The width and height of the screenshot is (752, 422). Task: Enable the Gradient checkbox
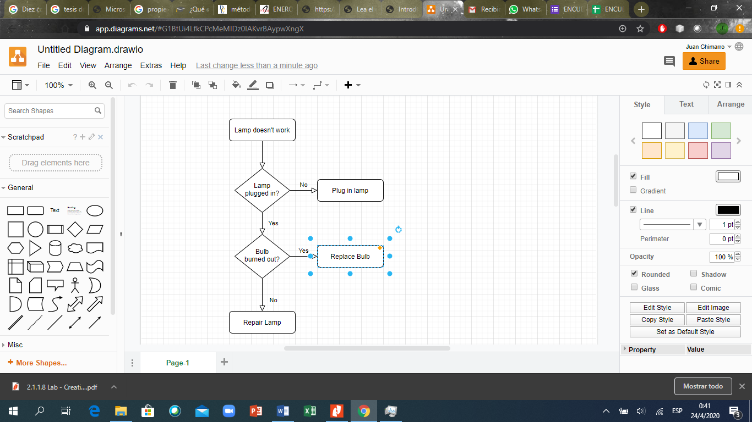coord(634,190)
